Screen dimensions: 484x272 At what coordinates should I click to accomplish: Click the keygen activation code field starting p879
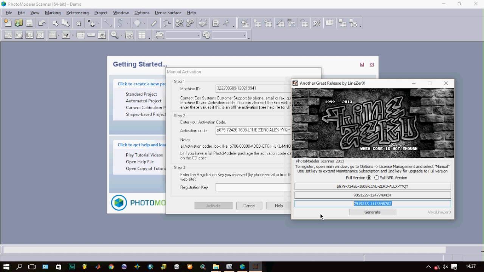[x=372, y=186]
